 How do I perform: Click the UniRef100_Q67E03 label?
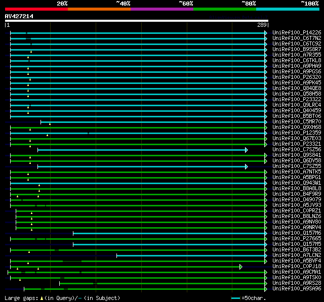[x=297, y=139]
